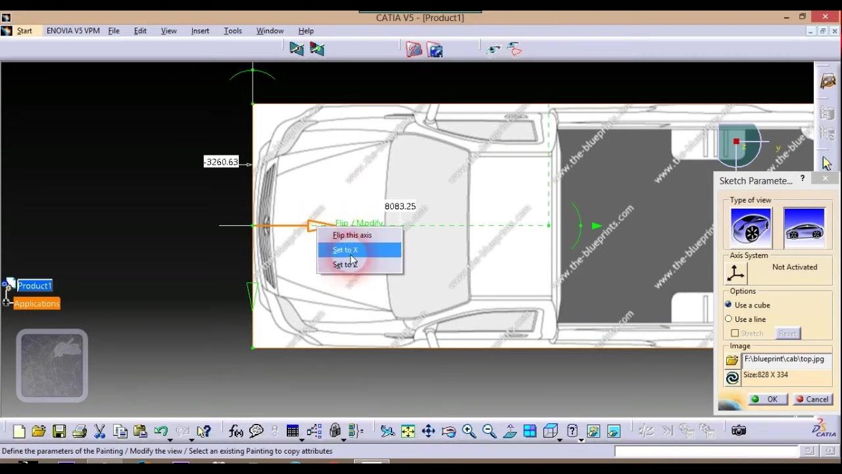Screen dimensions: 842x474
Task: Select the Use a cube option
Action: 728,305
